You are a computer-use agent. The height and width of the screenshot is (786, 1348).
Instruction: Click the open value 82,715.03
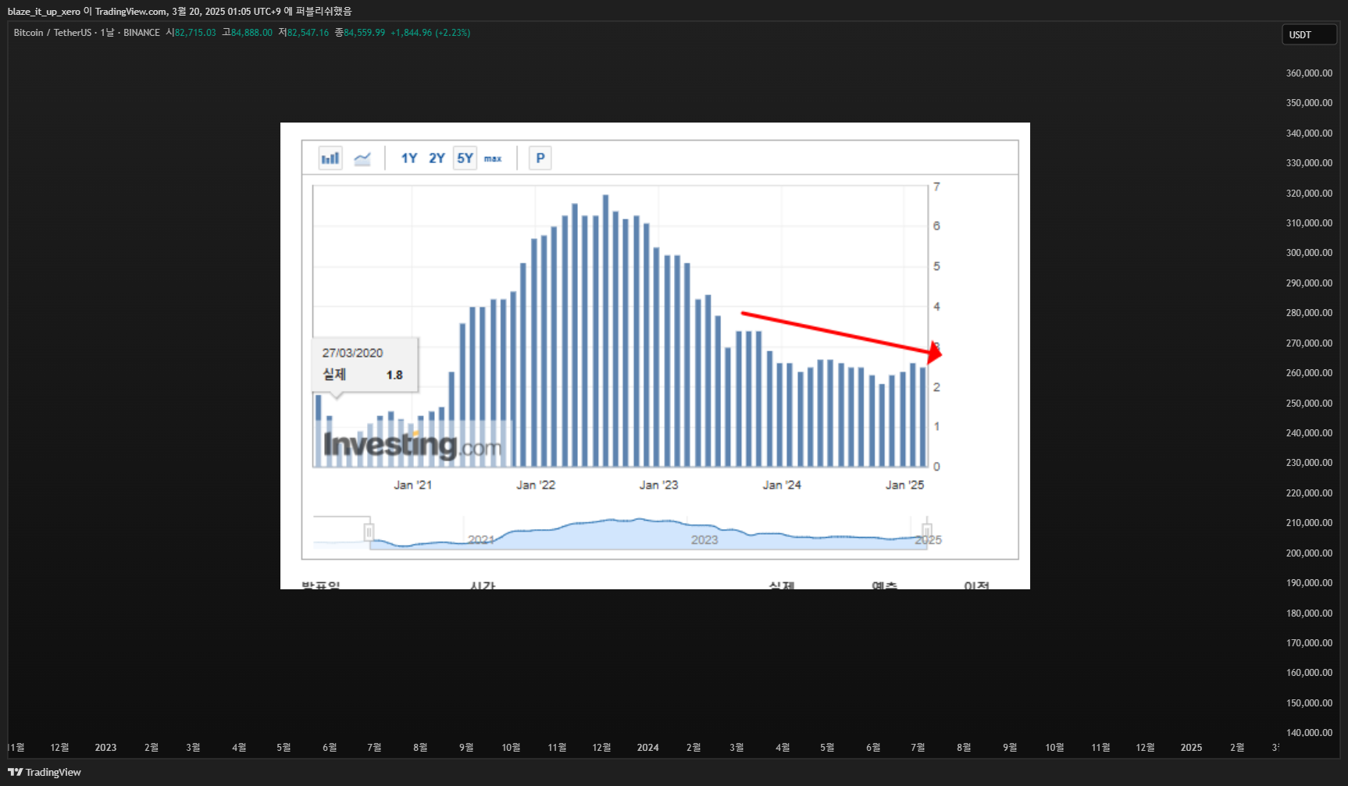point(195,33)
